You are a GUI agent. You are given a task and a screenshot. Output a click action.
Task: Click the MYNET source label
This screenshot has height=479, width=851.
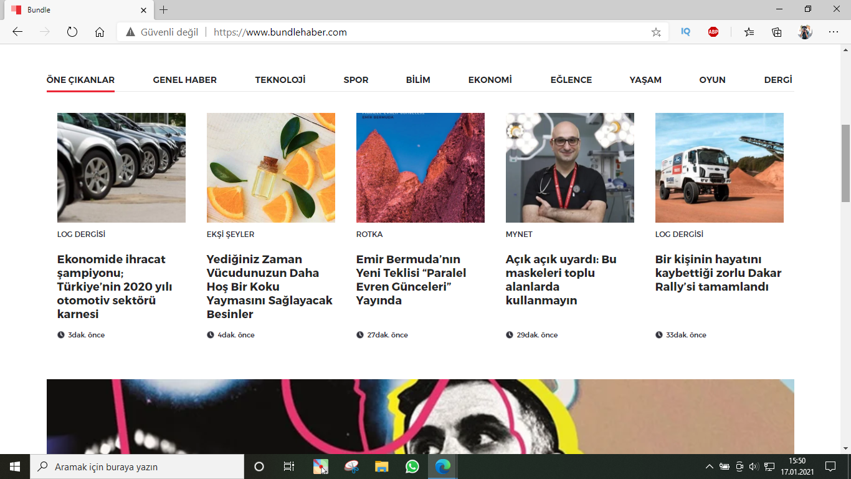pyautogui.click(x=519, y=235)
